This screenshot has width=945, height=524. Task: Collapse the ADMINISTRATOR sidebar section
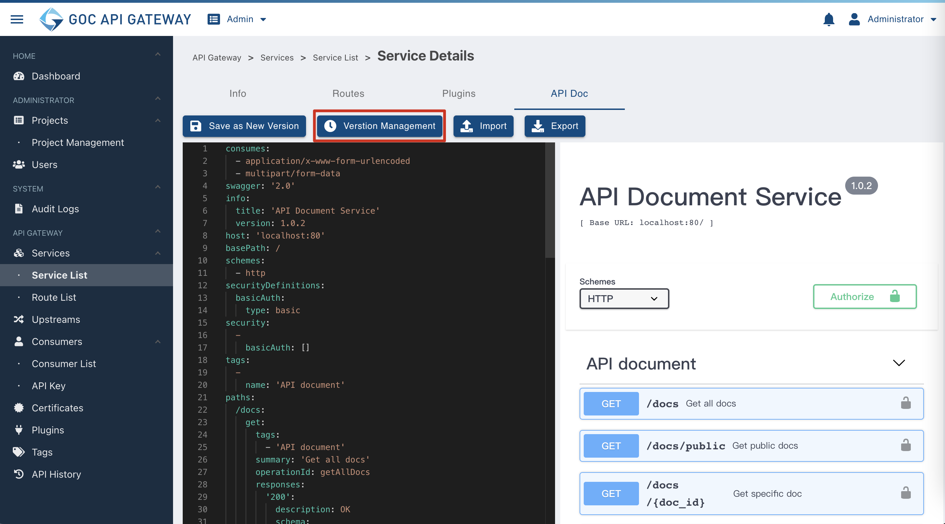(x=158, y=99)
